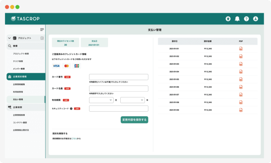The width and height of the screenshot is (271, 163).
Task: Click the 支払日 2021/01/31 card
Action: coord(94,43)
